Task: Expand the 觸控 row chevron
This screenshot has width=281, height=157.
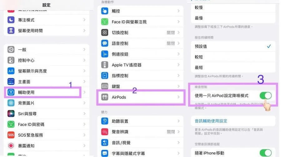Action: 179,11
